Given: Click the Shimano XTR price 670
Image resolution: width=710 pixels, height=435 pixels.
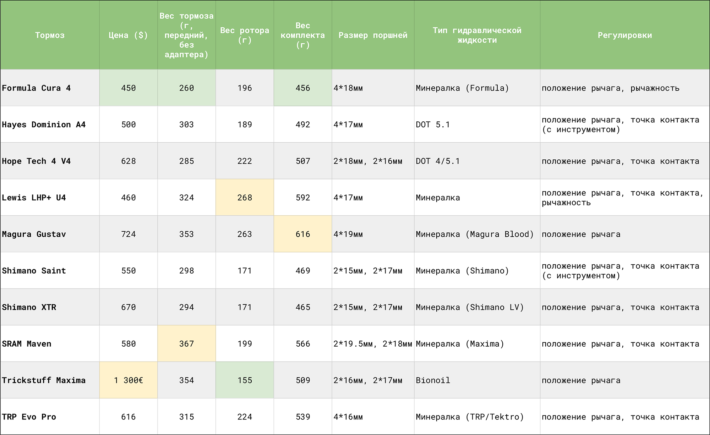Looking at the screenshot, I should click(128, 307).
